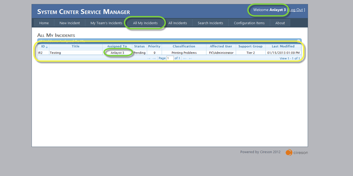Go to last page pager icon
The image size is (353, 176).
click(x=190, y=59)
